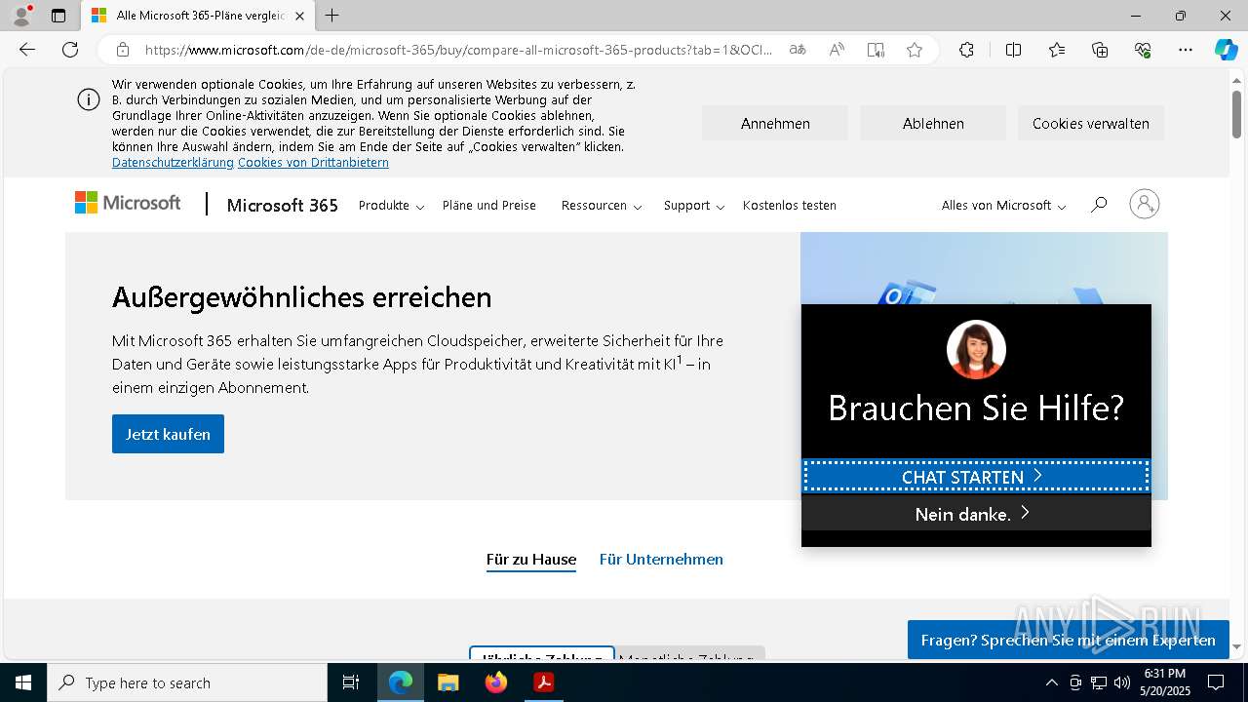This screenshot has width=1248, height=702.
Task: Open Settings and more ellipsis menu
Action: (x=1186, y=50)
